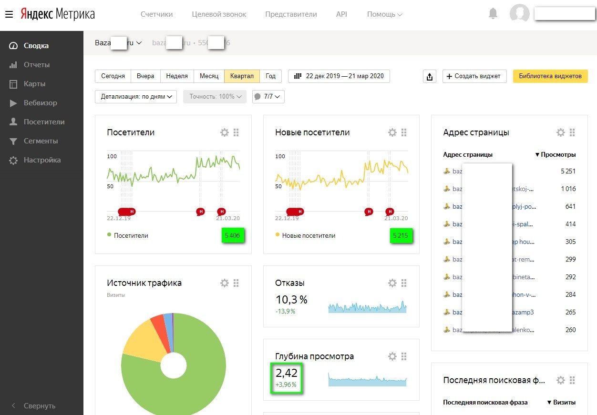Screen dimensions: 597x415
Task: Open the 7/7 annotations dropdown
Action: [268, 97]
